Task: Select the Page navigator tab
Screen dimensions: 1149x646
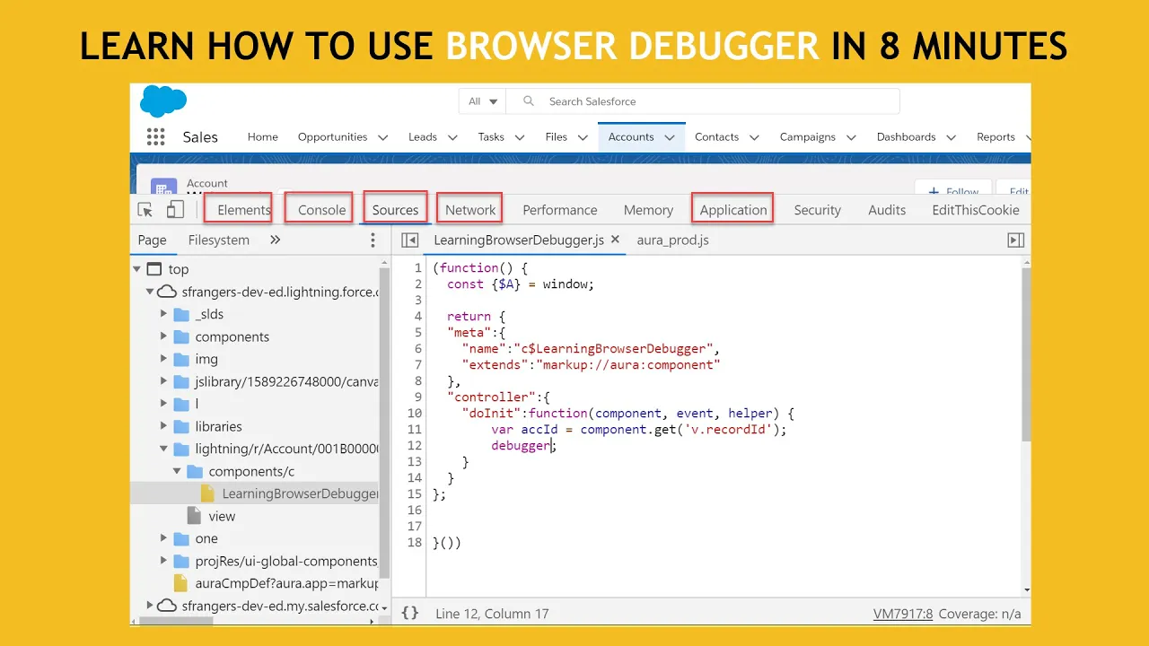Action: [152, 240]
